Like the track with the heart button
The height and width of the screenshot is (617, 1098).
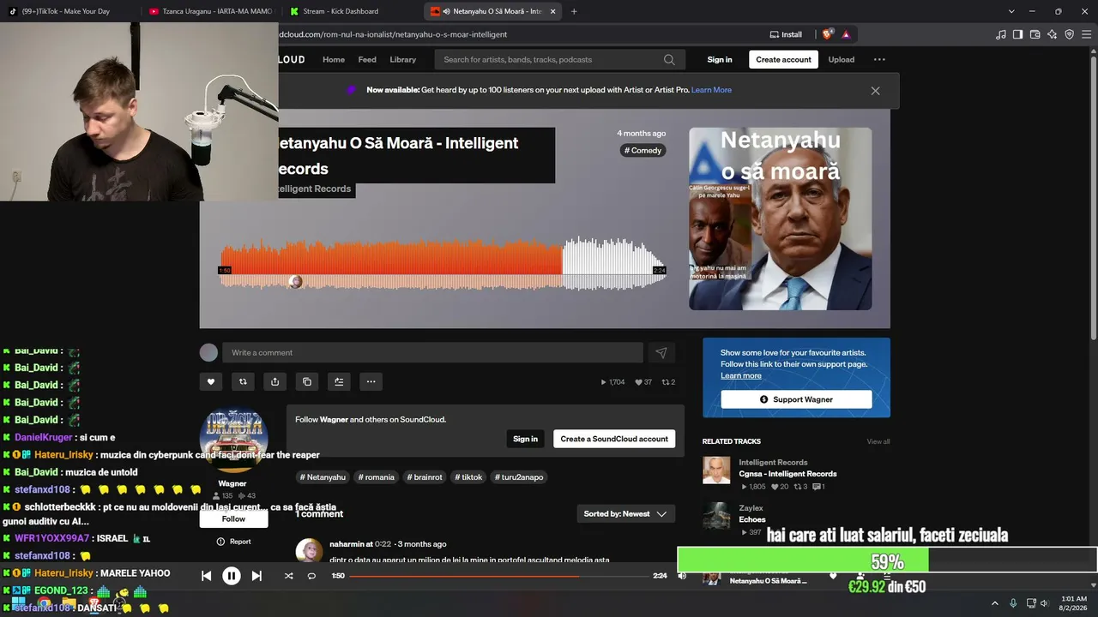tap(211, 382)
